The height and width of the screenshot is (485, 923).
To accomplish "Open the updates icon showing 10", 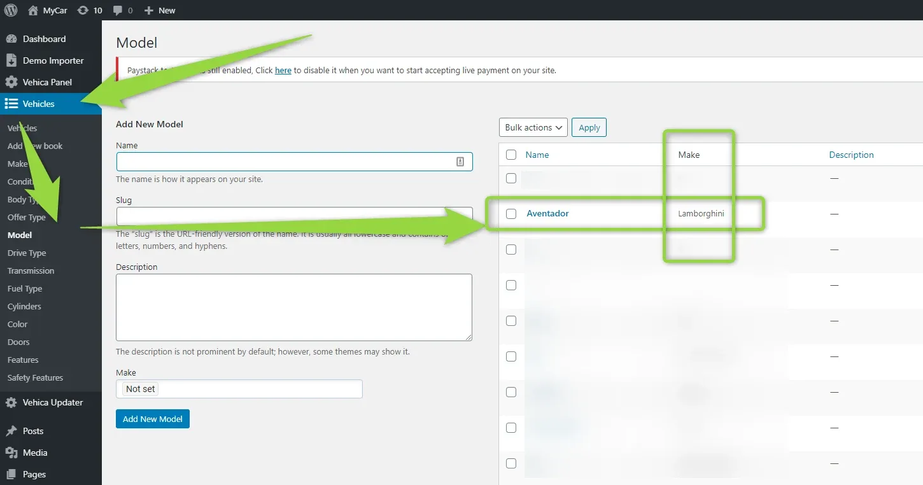I will click(x=83, y=10).
